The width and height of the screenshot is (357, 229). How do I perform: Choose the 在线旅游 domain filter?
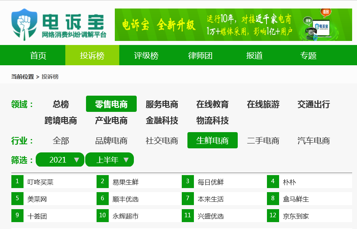pyautogui.click(x=263, y=104)
